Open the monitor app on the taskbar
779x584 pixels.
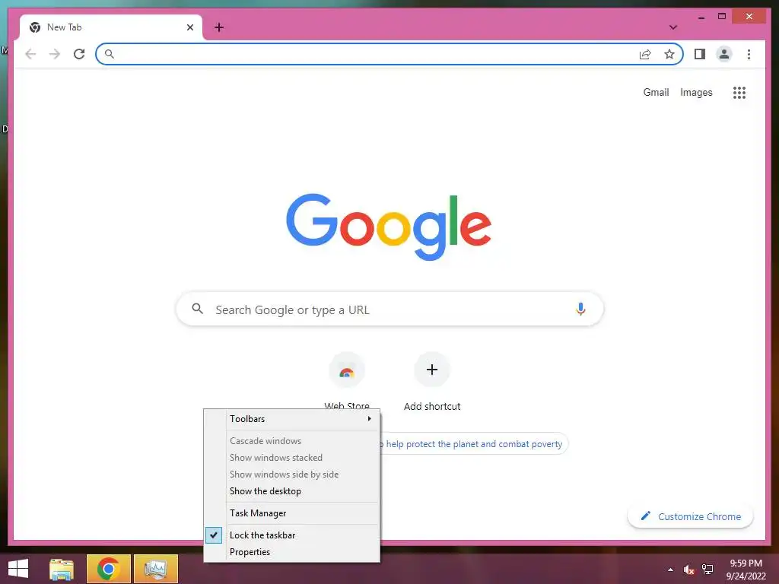click(x=155, y=569)
